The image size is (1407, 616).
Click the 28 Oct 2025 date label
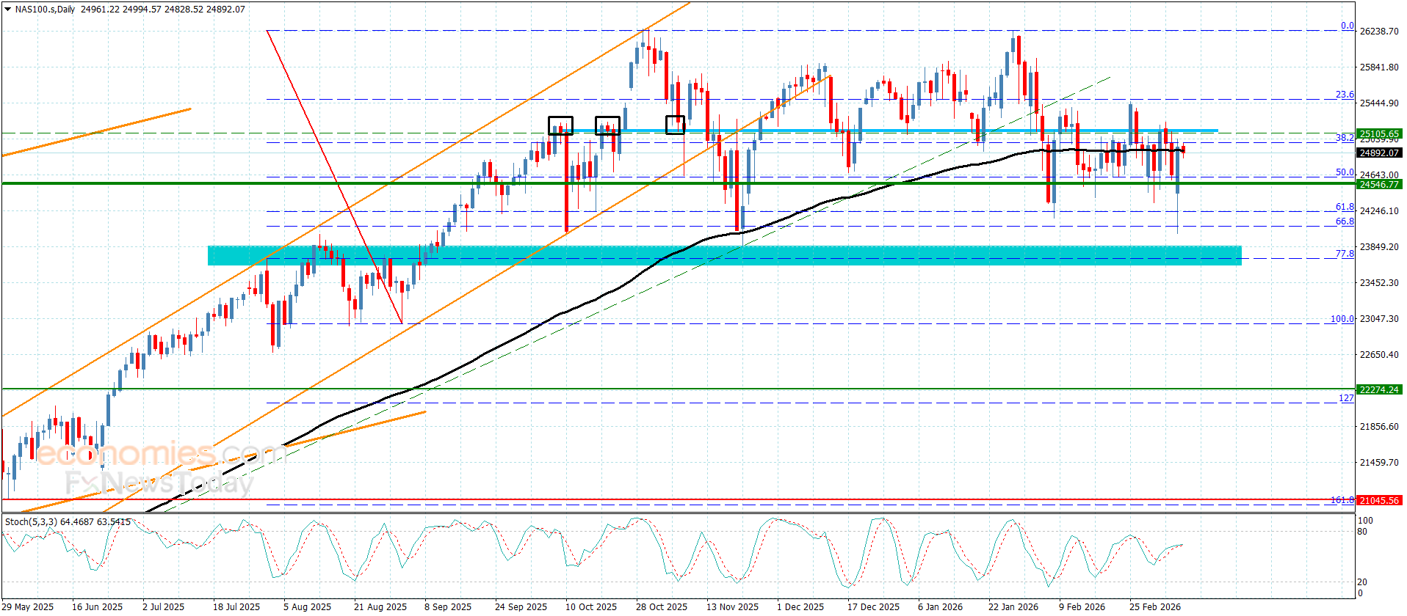(x=662, y=606)
